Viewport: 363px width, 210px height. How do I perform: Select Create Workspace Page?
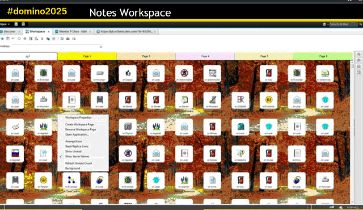click(x=79, y=124)
